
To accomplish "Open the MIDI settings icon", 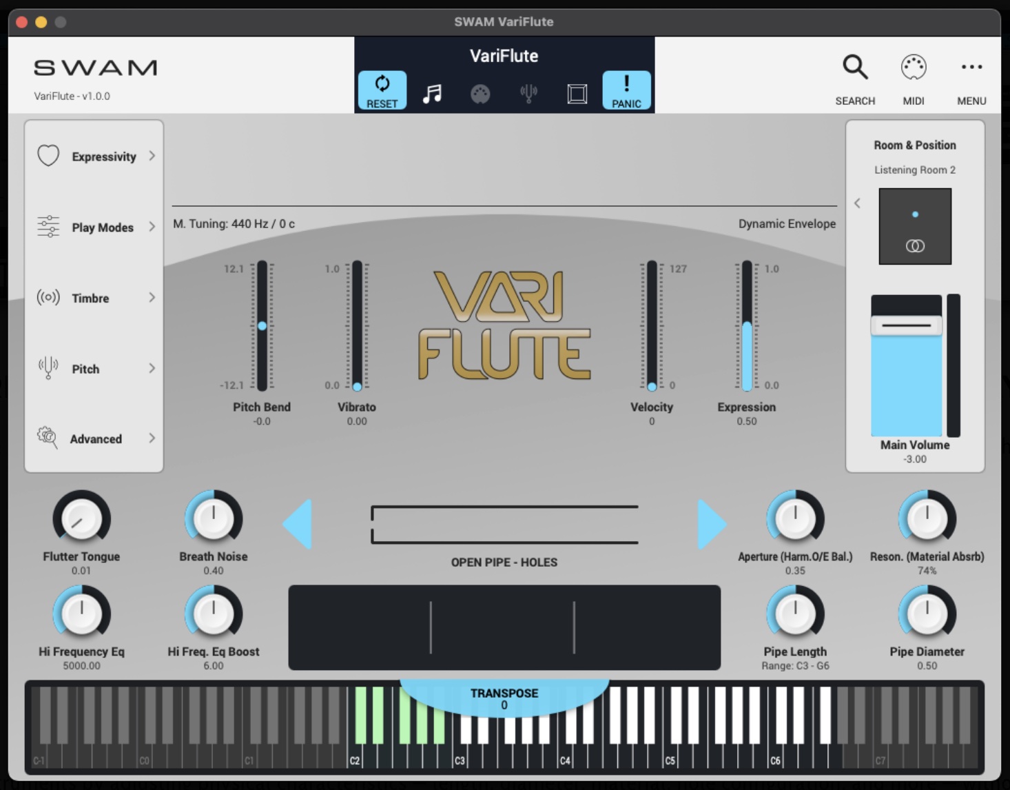I will click(913, 68).
